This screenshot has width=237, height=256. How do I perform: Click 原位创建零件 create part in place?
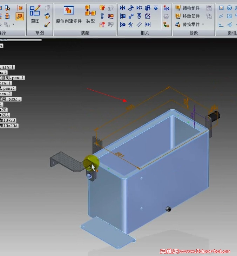[69, 14]
